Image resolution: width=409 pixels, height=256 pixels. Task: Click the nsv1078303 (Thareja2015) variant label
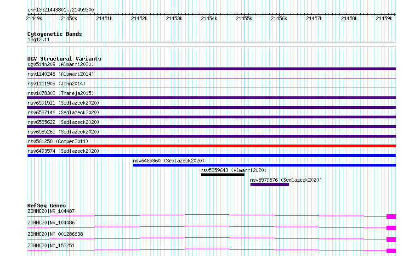coord(61,93)
